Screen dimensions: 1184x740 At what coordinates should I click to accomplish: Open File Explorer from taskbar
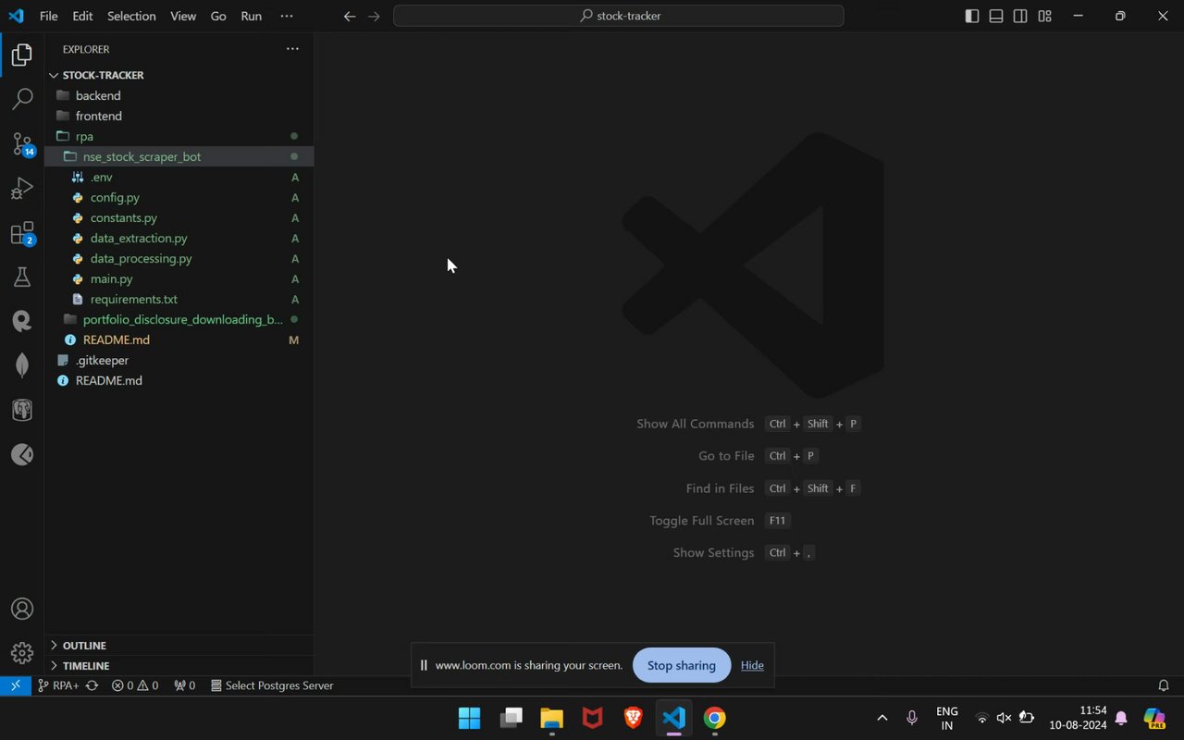click(x=551, y=718)
